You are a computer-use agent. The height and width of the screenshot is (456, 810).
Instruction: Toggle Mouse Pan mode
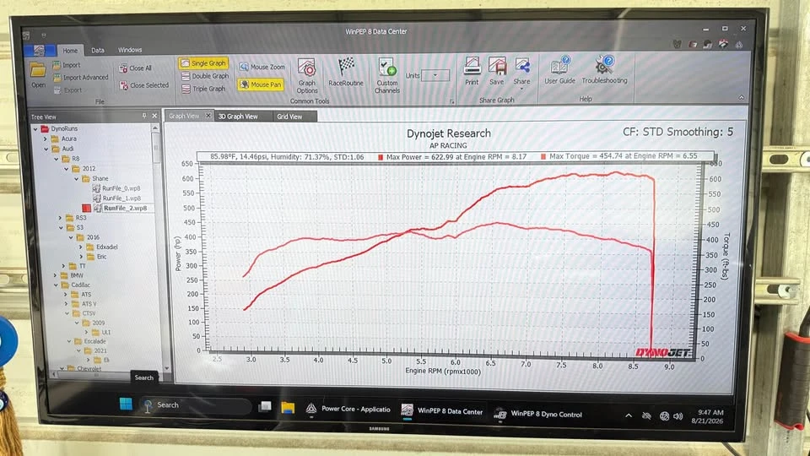(261, 84)
